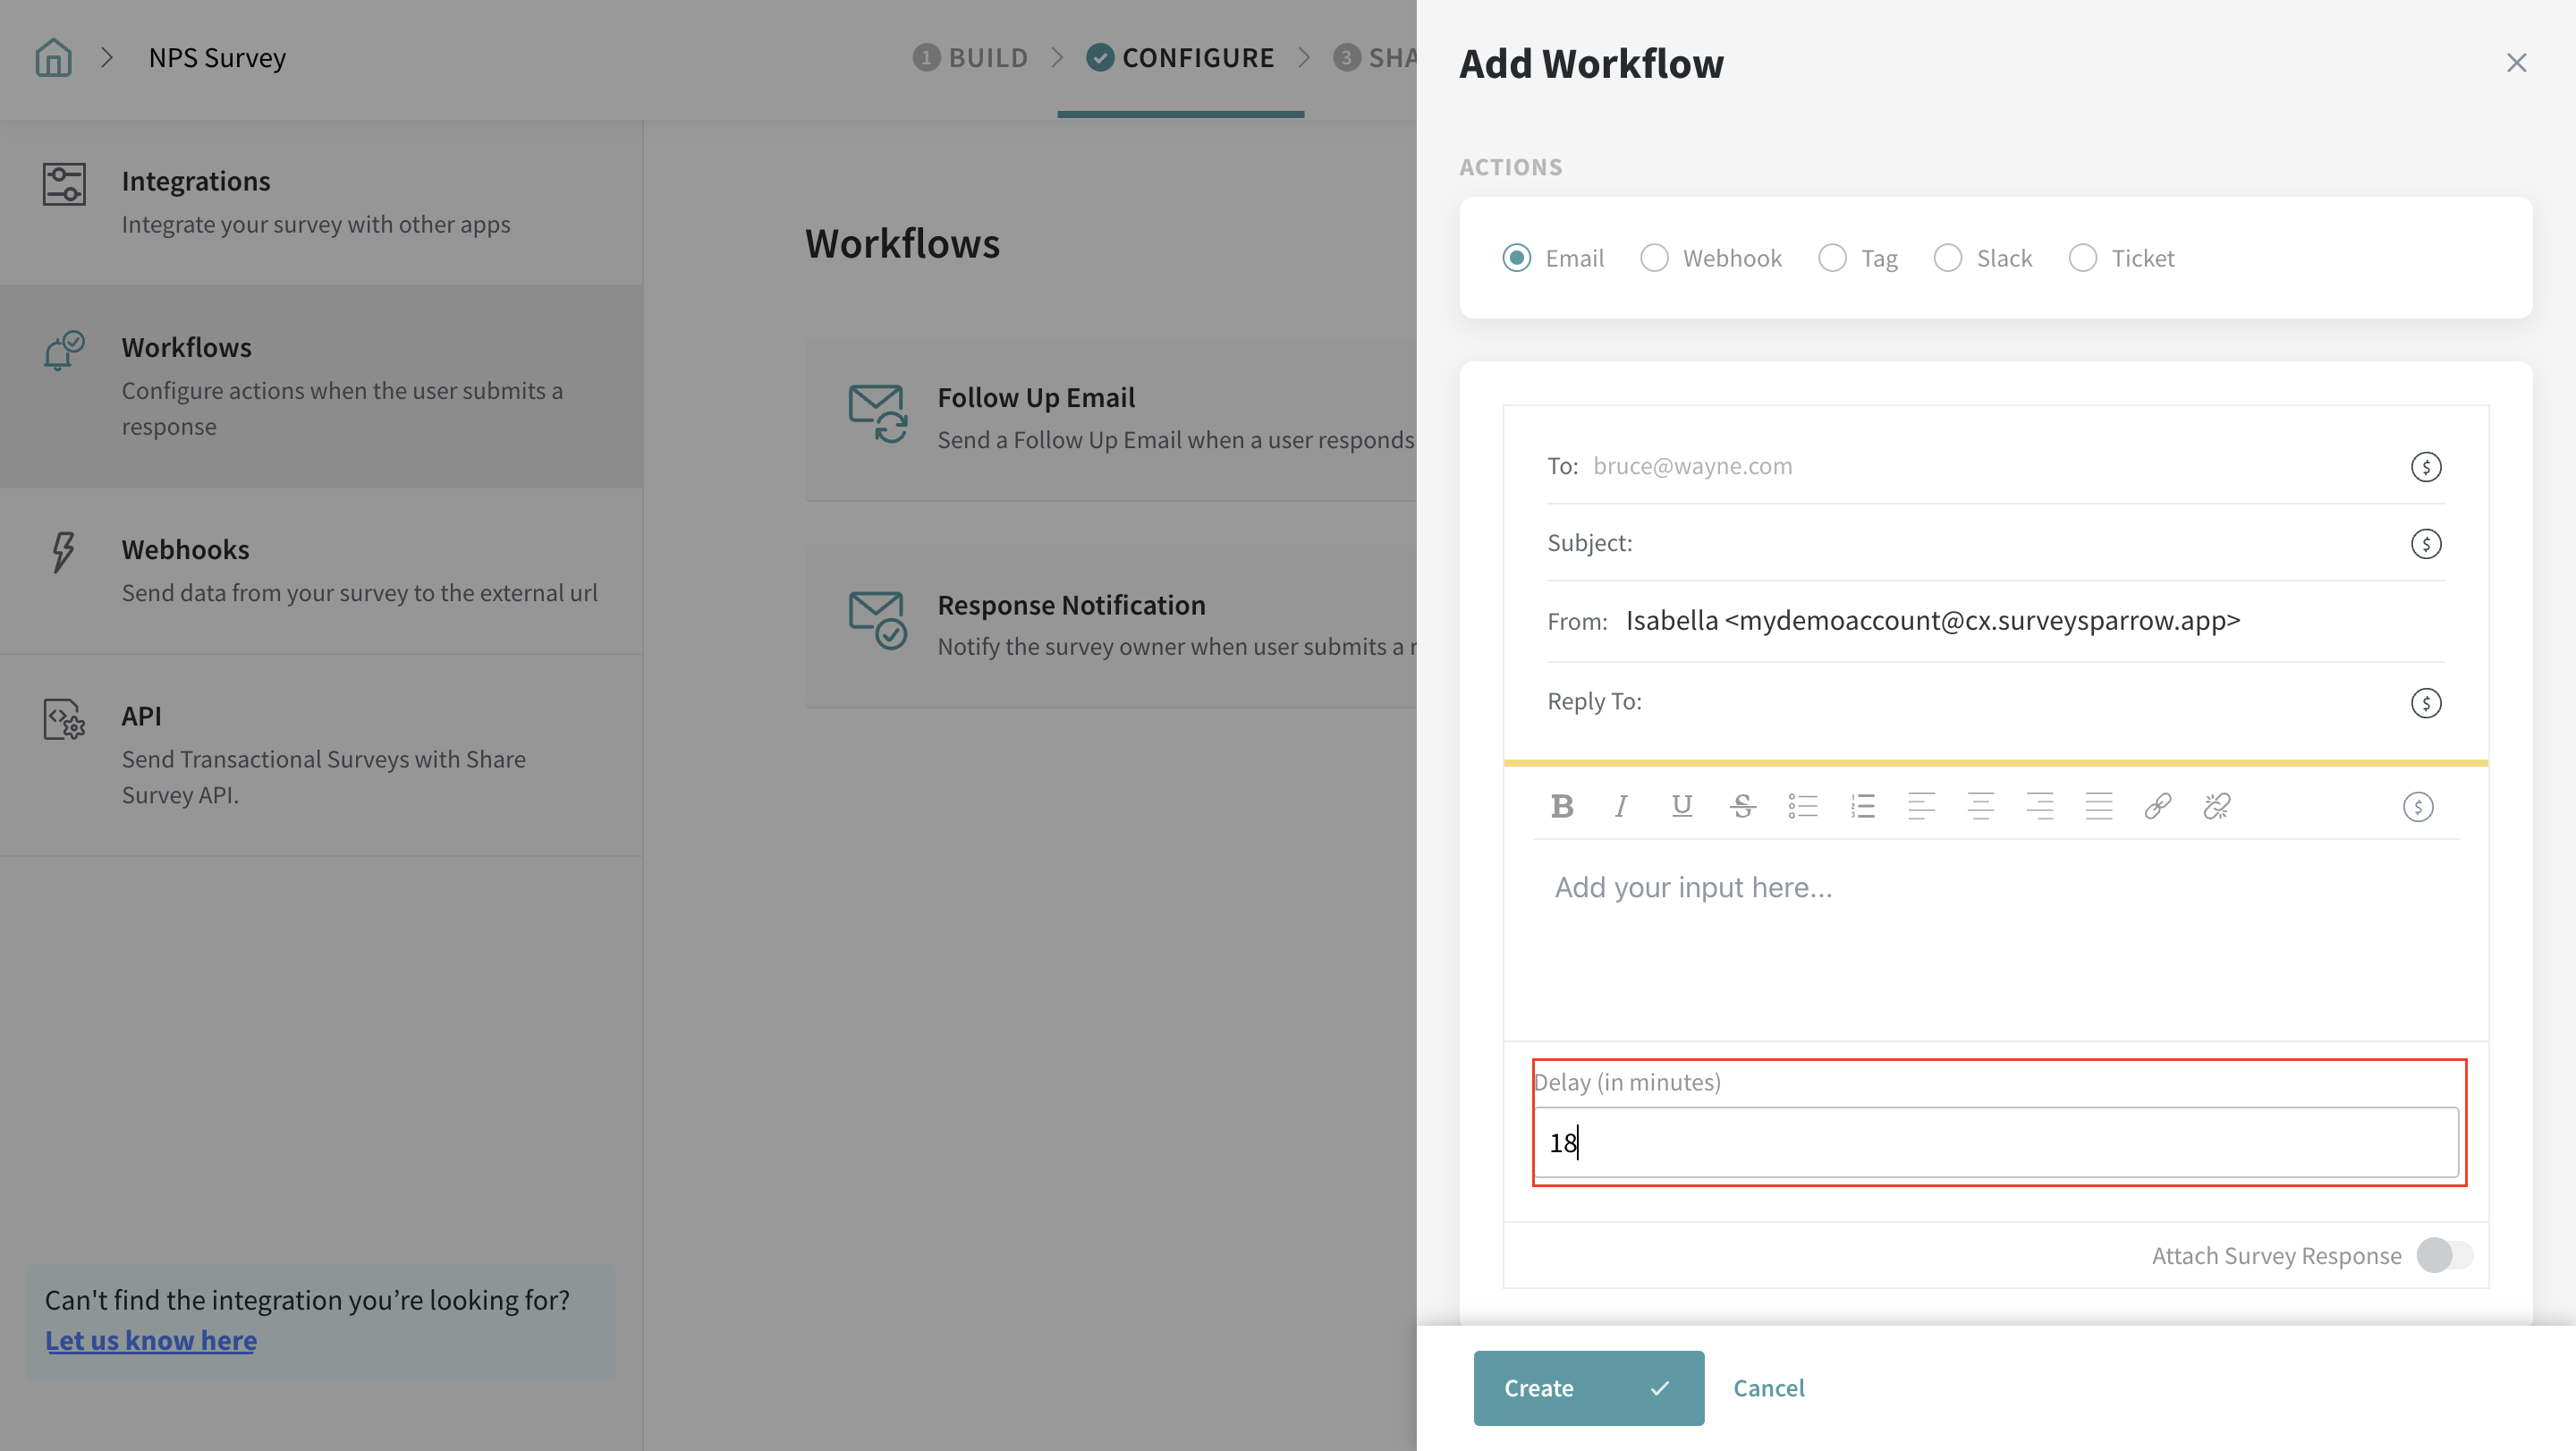Image resolution: width=2576 pixels, height=1451 pixels.
Task: Center align text in editor
Action: (x=1980, y=806)
